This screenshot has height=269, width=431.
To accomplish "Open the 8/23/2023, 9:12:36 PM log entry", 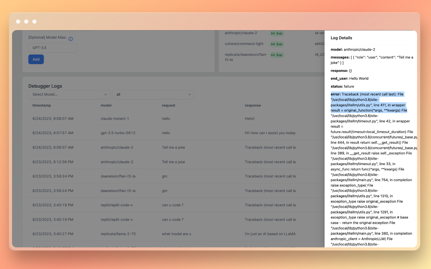I will (x=177, y=162).
